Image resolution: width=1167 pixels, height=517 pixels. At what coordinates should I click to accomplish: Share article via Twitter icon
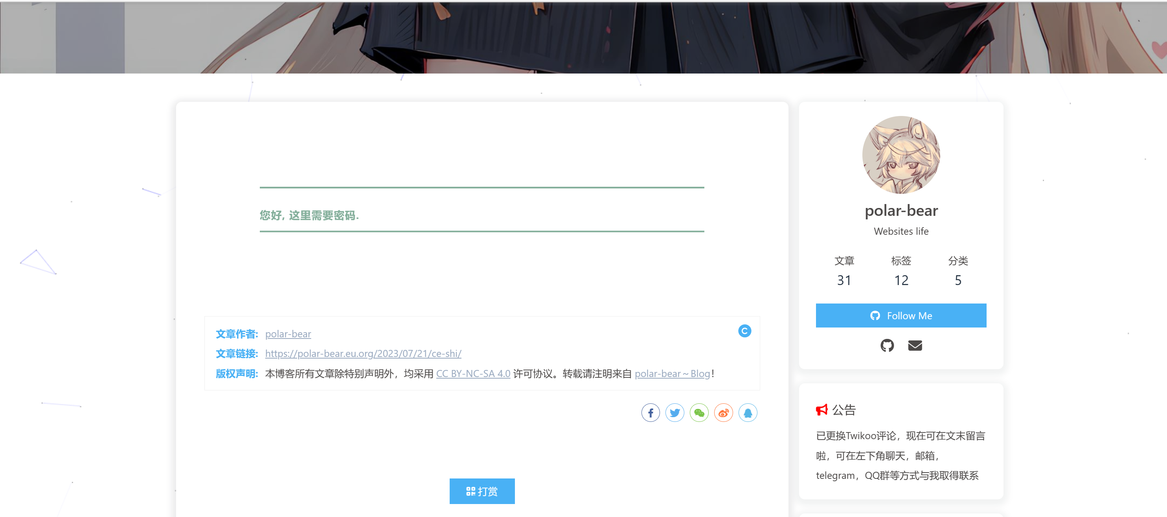point(674,413)
